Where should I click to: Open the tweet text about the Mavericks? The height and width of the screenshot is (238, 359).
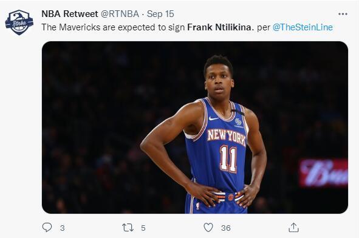[x=187, y=27]
